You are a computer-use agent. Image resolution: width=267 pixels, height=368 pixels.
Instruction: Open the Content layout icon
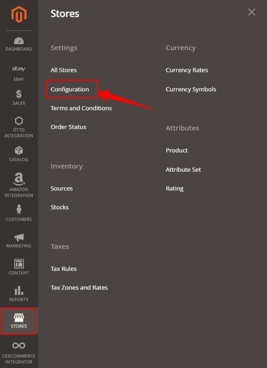(x=19, y=263)
